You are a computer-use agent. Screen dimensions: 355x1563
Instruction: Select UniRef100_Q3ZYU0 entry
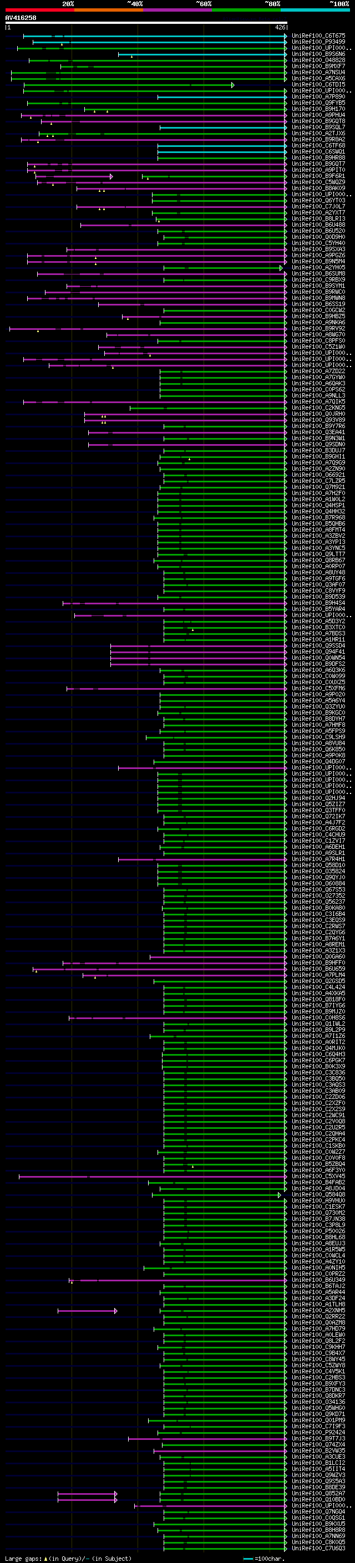(318, 707)
